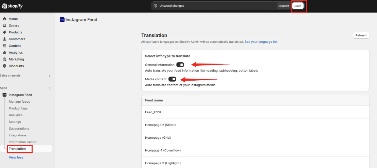Open Home via its house icon

(x=4, y=19)
